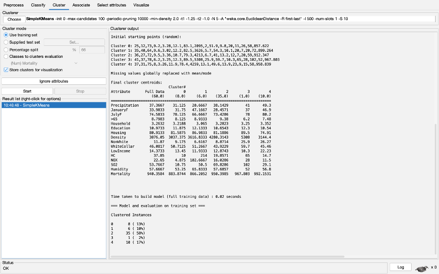The width and height of the screenshot is (439, 274).
Task: Open the Log window
Action: click(x=400, y=267)
